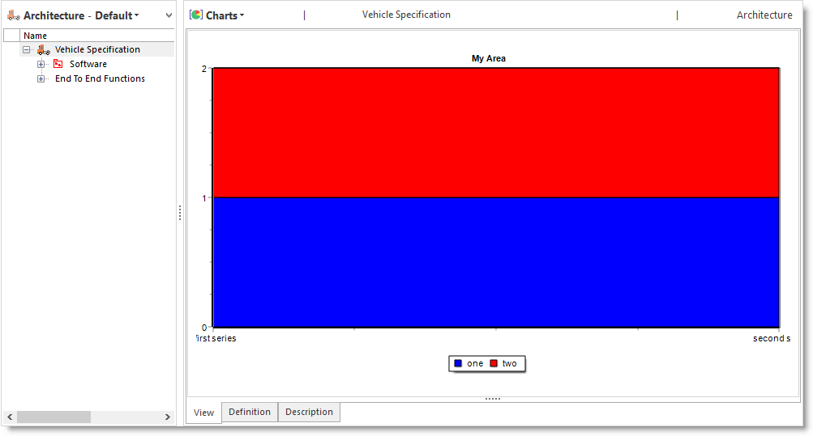This screenshot has height=436, width=813.
Task: Click the red 'two' legend swatch
Action: (494, 363)
